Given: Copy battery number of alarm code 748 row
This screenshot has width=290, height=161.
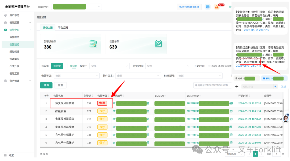Looking at the screenshot, I should click(x=148, y=135).
